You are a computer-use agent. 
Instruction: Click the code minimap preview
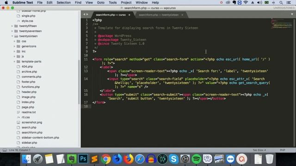tap(282, 24)
